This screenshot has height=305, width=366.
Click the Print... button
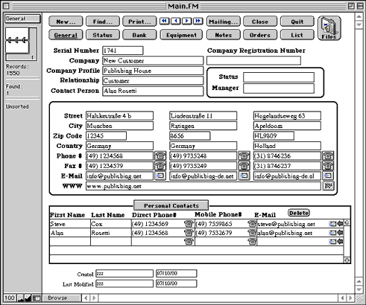[139, 22]
